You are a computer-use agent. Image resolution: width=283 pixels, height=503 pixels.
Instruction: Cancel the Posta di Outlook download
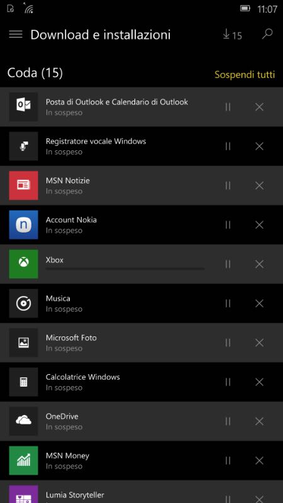[x=259, y=107]
